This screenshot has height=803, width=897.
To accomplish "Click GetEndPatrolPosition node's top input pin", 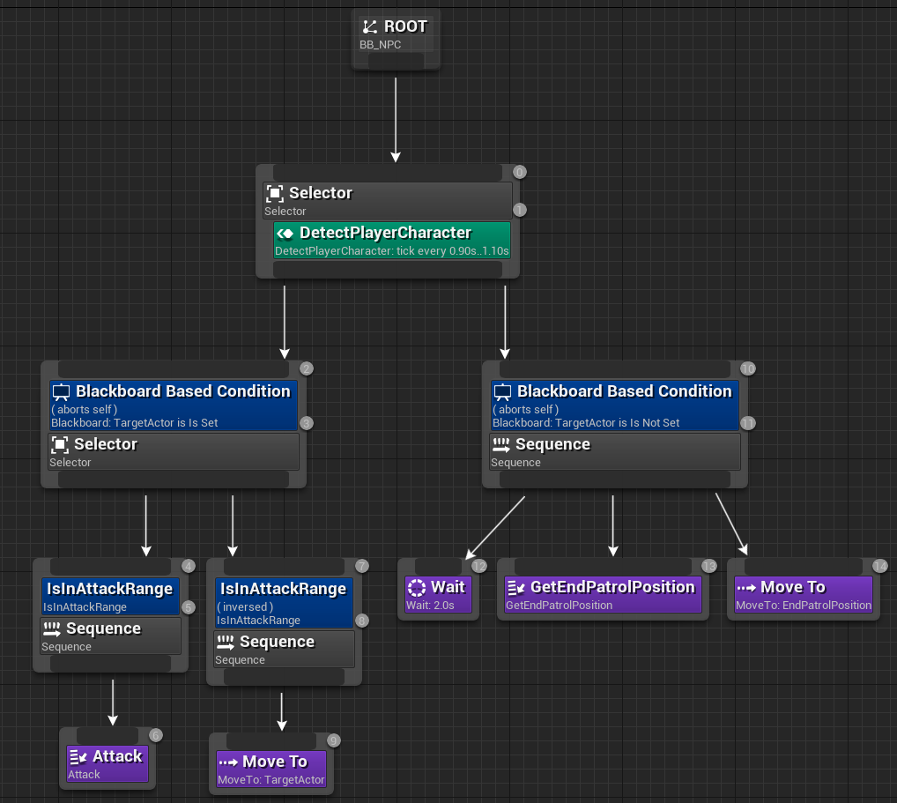I will [x=603, y=567].
